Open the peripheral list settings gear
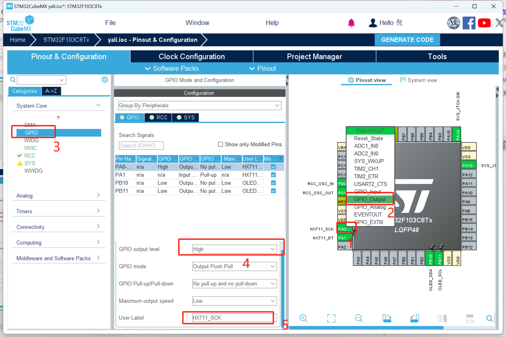Viewport: 506px width, 337px height. pyautogui.click(x=105, y=80)
